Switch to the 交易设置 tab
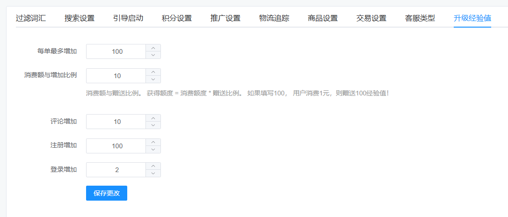 point(371,18)
